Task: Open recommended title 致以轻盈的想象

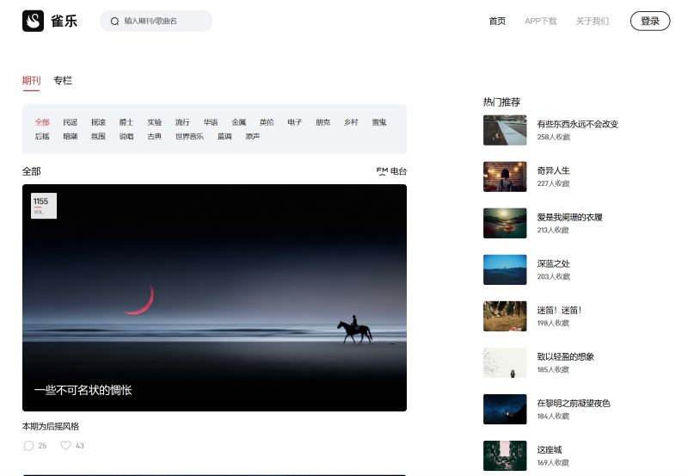Action: tap(566, 357)
